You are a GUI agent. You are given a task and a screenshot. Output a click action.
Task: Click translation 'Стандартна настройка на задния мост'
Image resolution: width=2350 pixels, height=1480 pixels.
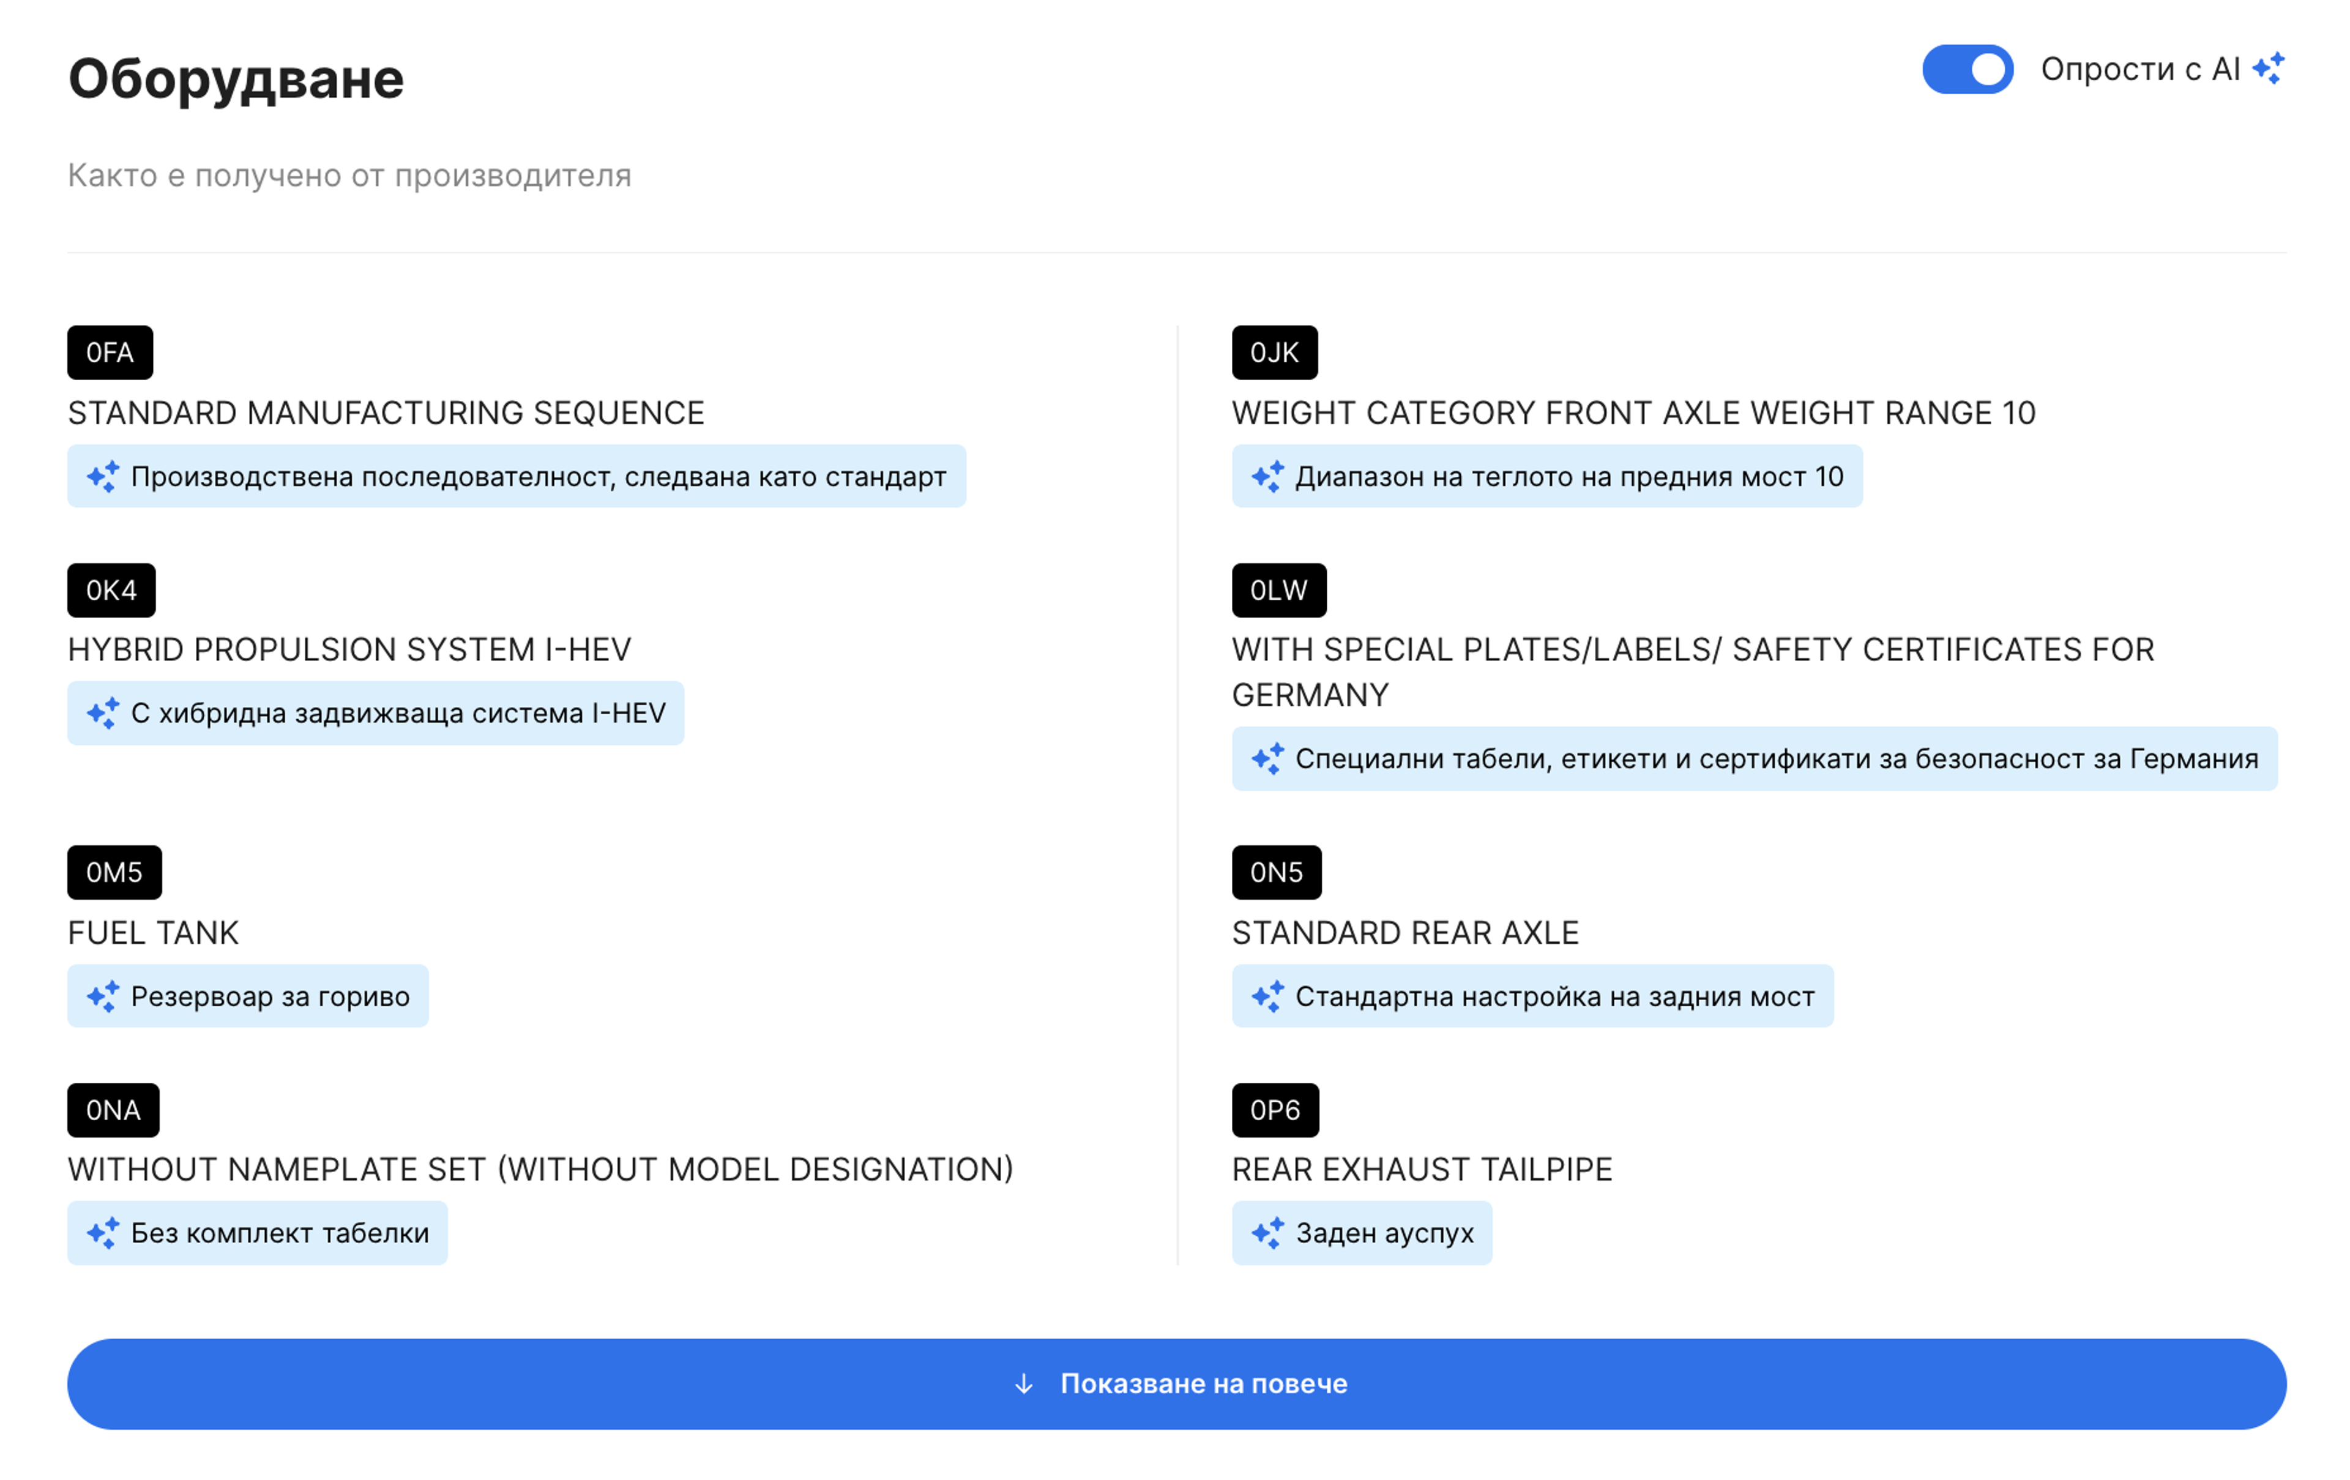(1554, 996)
